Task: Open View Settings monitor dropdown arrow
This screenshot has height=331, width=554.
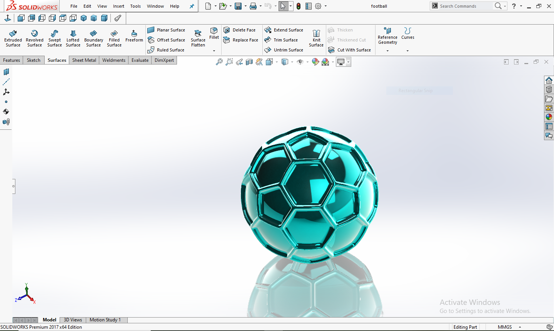Action: (x=348, y=62)
